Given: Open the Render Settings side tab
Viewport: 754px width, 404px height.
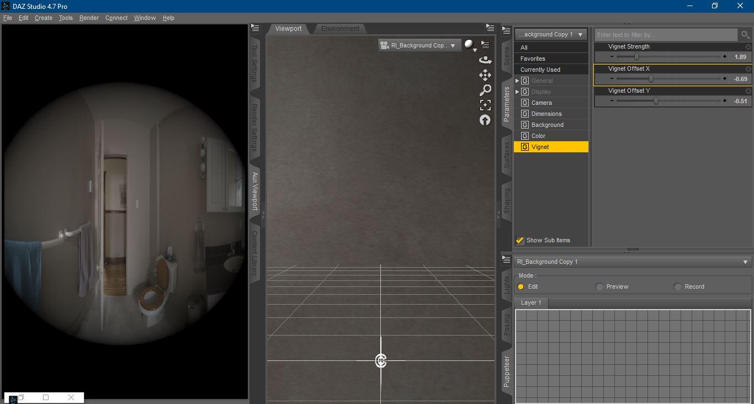Looking at the screenshot, I should coord(254,127).
